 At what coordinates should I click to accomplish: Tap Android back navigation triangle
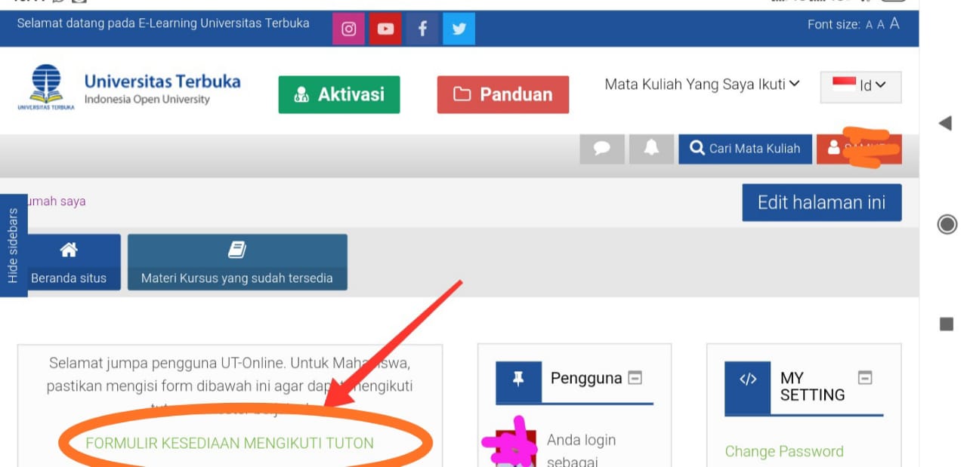pyautogui.click(x=945, y=123)
